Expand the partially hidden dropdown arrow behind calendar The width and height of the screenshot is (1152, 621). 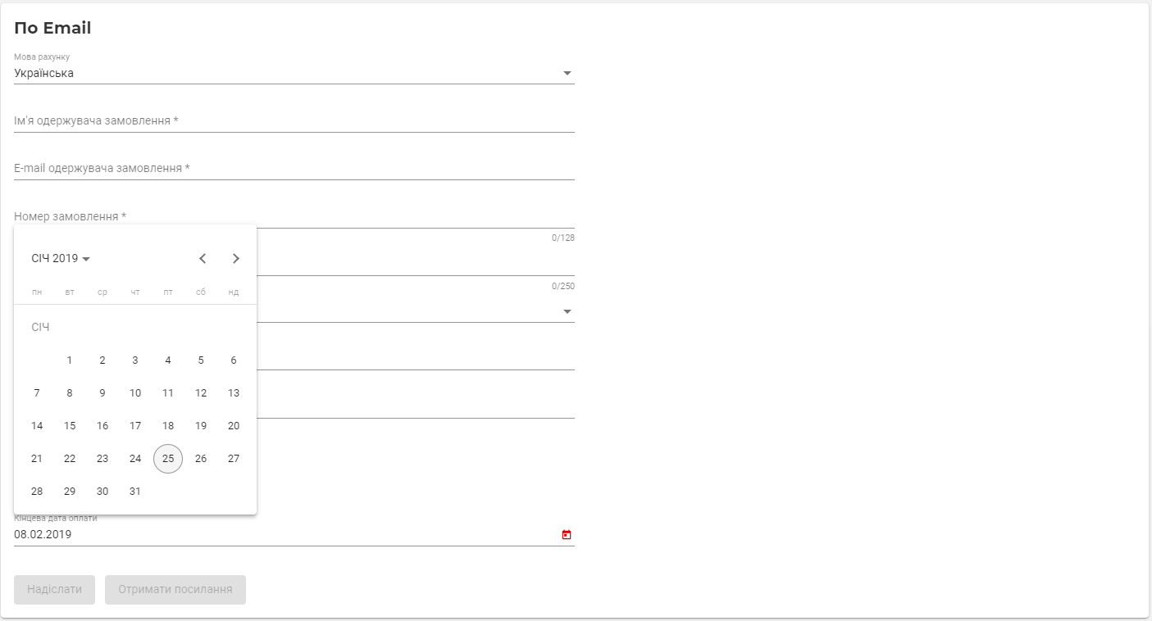pos(567,312)
